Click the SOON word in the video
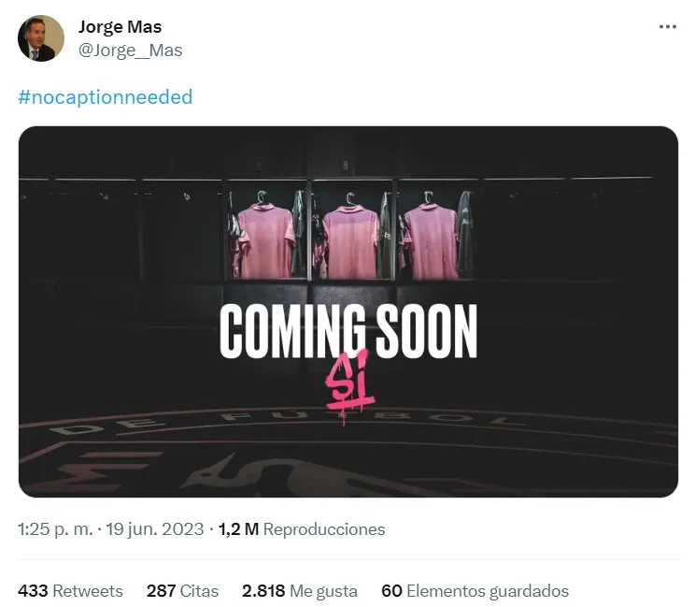 click(x=427, y=331)
